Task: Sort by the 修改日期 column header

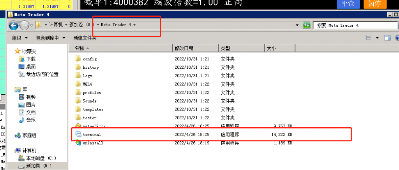Action: click(x=196, y=48)
